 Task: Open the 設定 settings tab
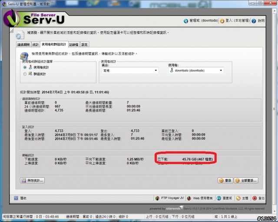pos(84,44)
